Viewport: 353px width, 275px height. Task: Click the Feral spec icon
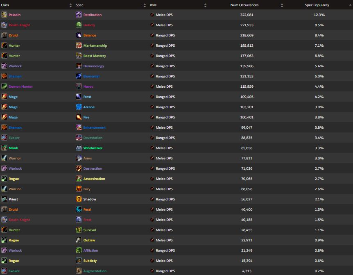[x=79, y=209]
